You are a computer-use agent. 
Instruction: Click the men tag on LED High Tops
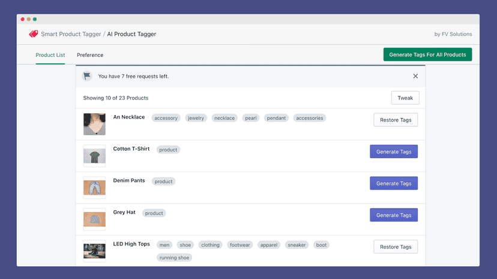click(x=164, y=245)
